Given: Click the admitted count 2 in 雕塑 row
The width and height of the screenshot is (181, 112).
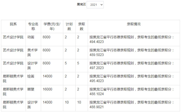Looking at the screenshot, I should (x=82, y=92).
